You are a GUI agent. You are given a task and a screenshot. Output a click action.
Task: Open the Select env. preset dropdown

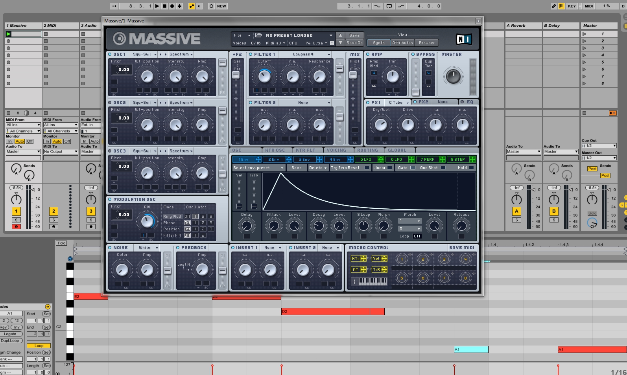pos(258,167)
